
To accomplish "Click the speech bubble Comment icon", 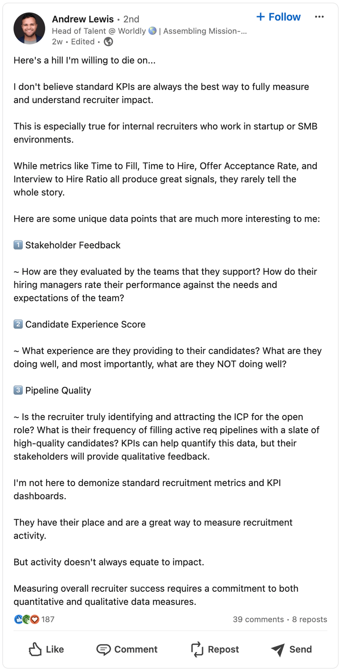I will click(x=104, y=650).
